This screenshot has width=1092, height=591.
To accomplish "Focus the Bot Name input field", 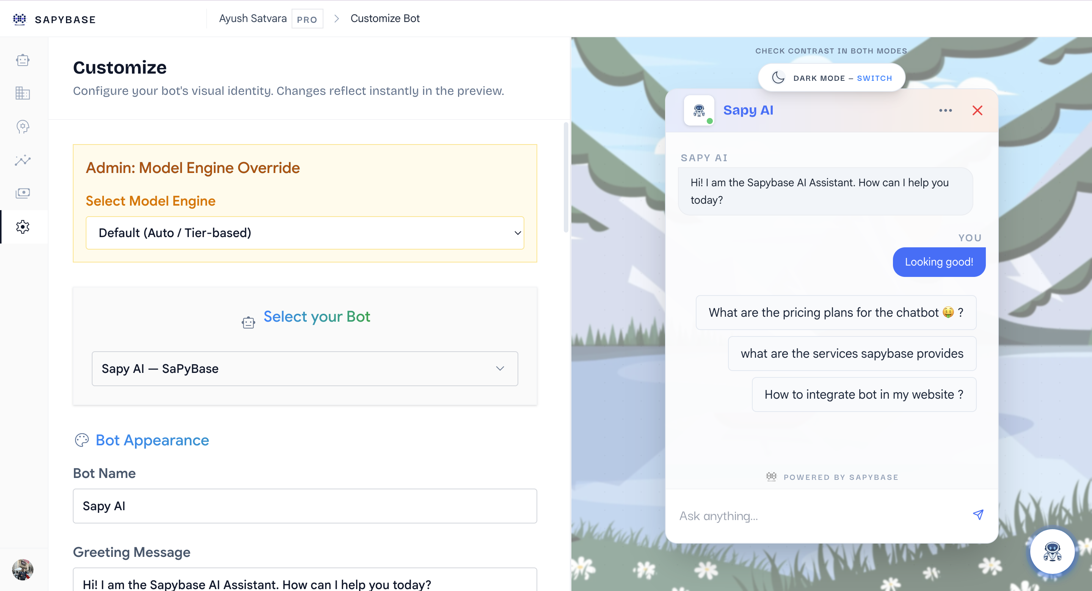I will click(305, 506).
